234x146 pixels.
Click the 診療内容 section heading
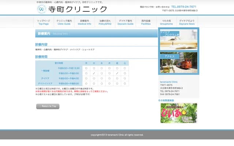pos(41,45)
